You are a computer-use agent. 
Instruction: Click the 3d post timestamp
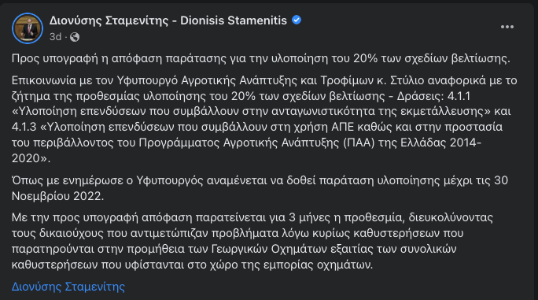(x=55, y=37)
